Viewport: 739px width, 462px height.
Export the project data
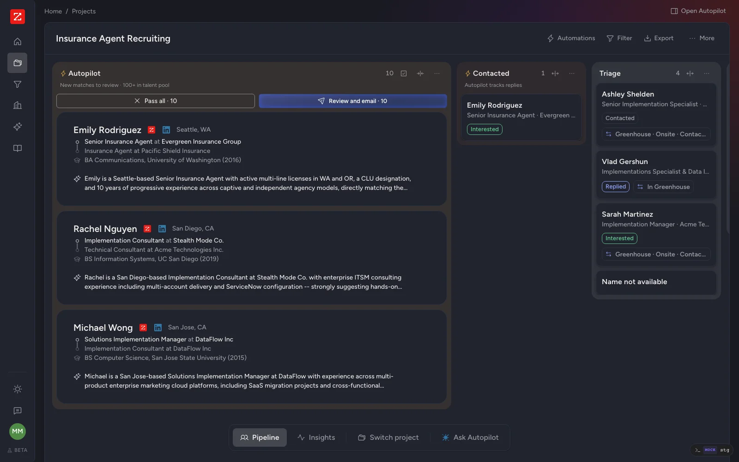(659, 38)
